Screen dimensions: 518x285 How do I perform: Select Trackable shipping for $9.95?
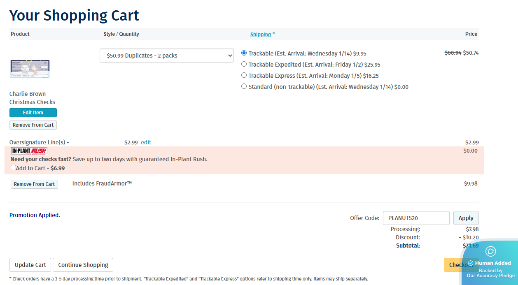click(244, 53)
